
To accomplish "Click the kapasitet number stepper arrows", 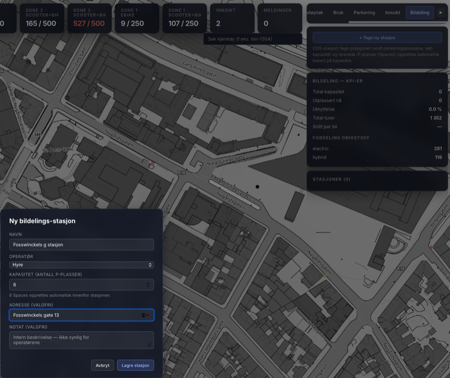I will 148,285.
